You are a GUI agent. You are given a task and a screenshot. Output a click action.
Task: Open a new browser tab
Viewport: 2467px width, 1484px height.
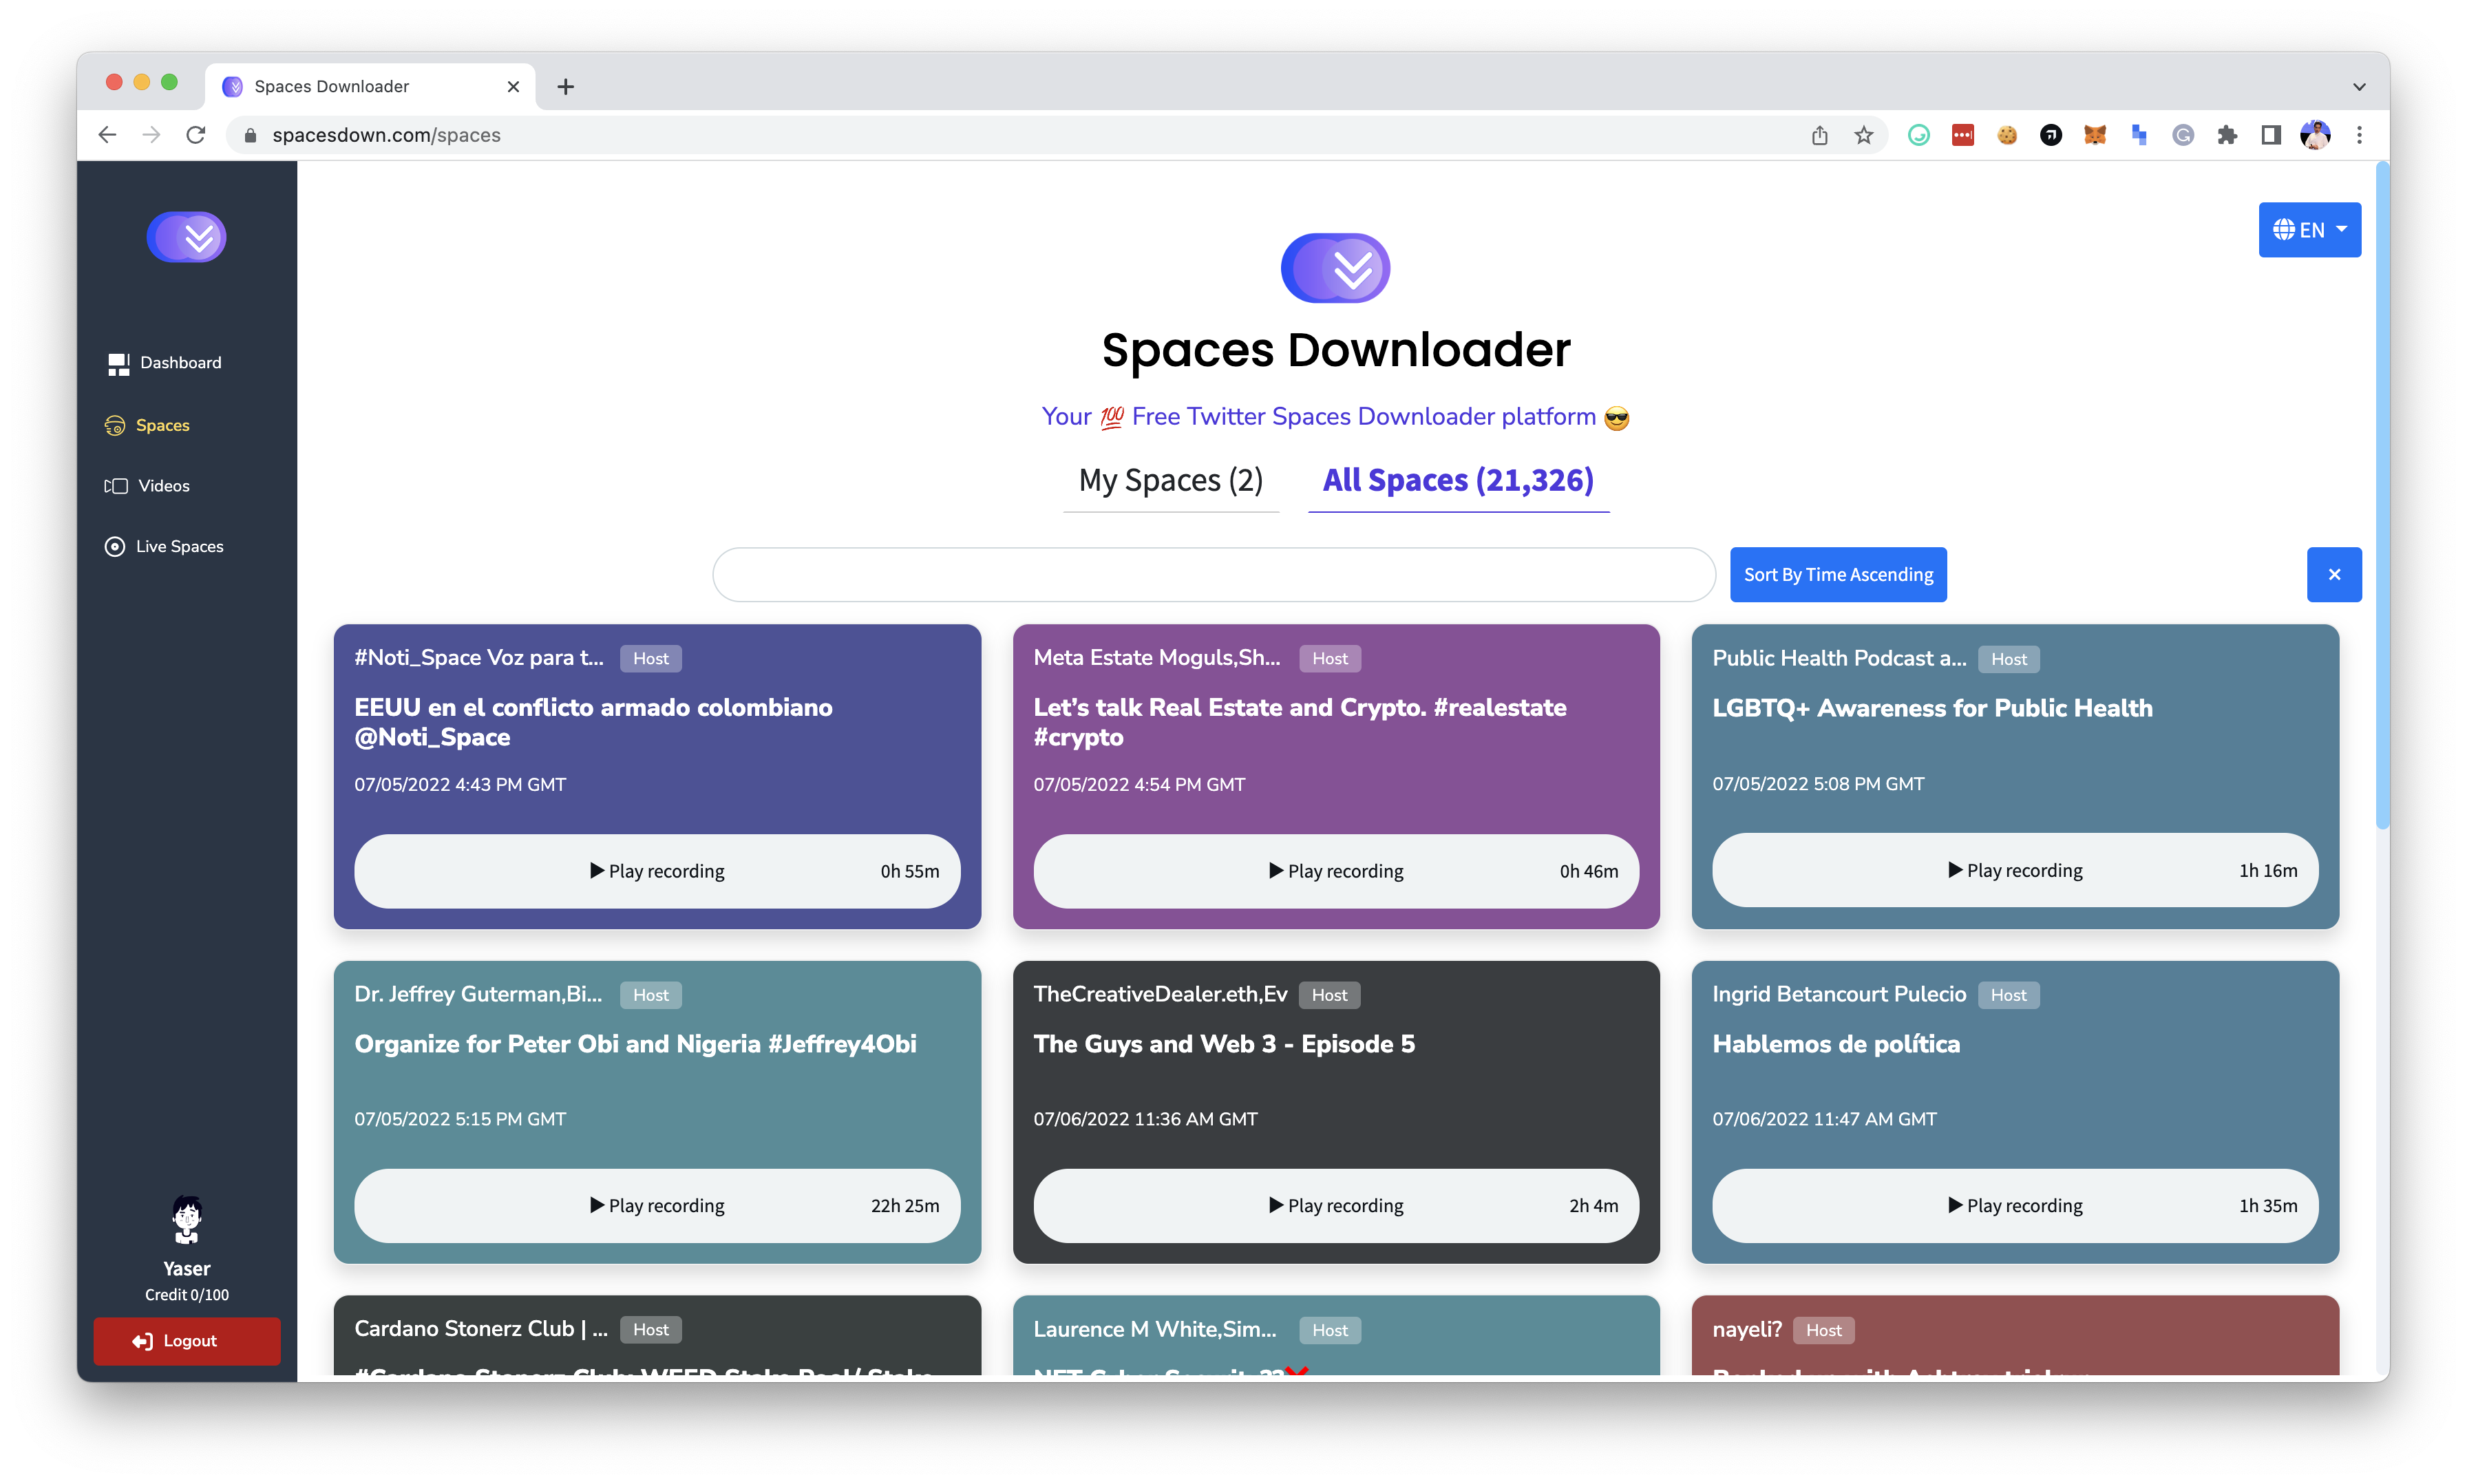(565, 87)
